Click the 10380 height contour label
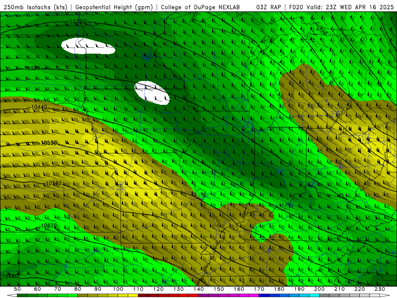The height and width of the screenshot is (298, 397). 32,68
